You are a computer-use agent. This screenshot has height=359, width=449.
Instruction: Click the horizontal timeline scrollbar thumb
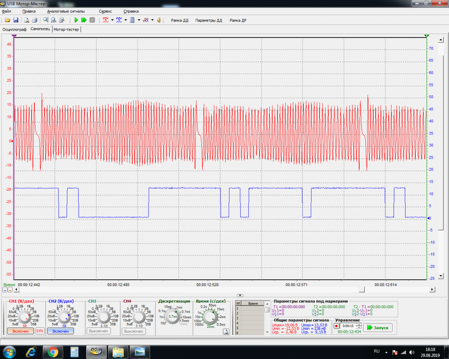361,289
